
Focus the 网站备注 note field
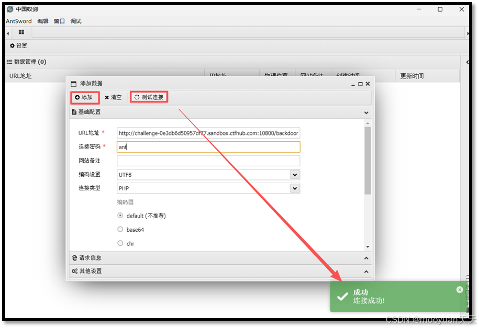point(208,161)
